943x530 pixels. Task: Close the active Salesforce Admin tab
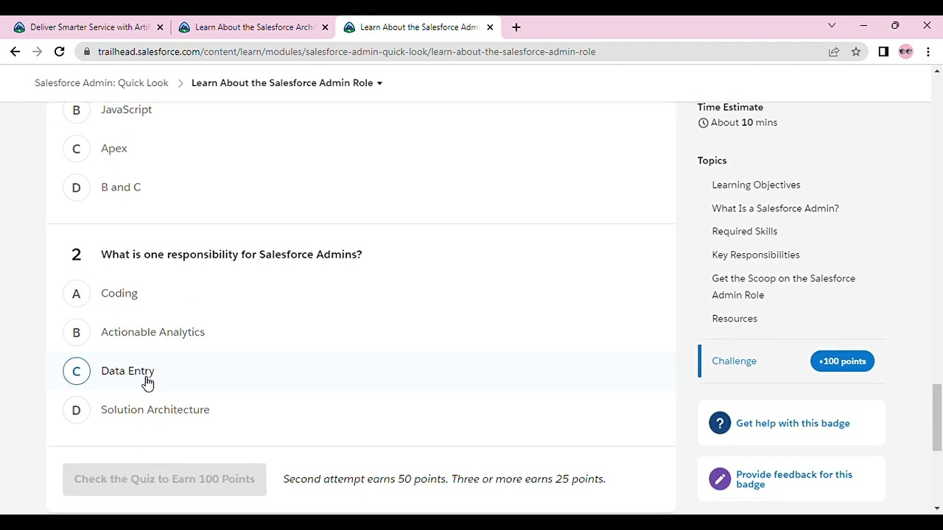coord(490,27)
